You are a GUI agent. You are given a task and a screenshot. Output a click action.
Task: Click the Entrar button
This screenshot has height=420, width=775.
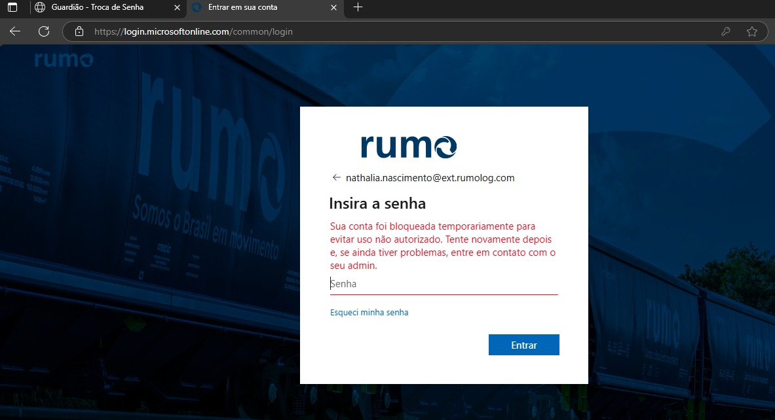[x=524, y=345]
